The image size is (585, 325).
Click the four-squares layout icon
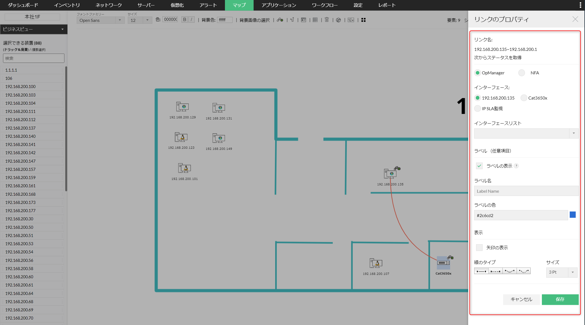point(363,20)
